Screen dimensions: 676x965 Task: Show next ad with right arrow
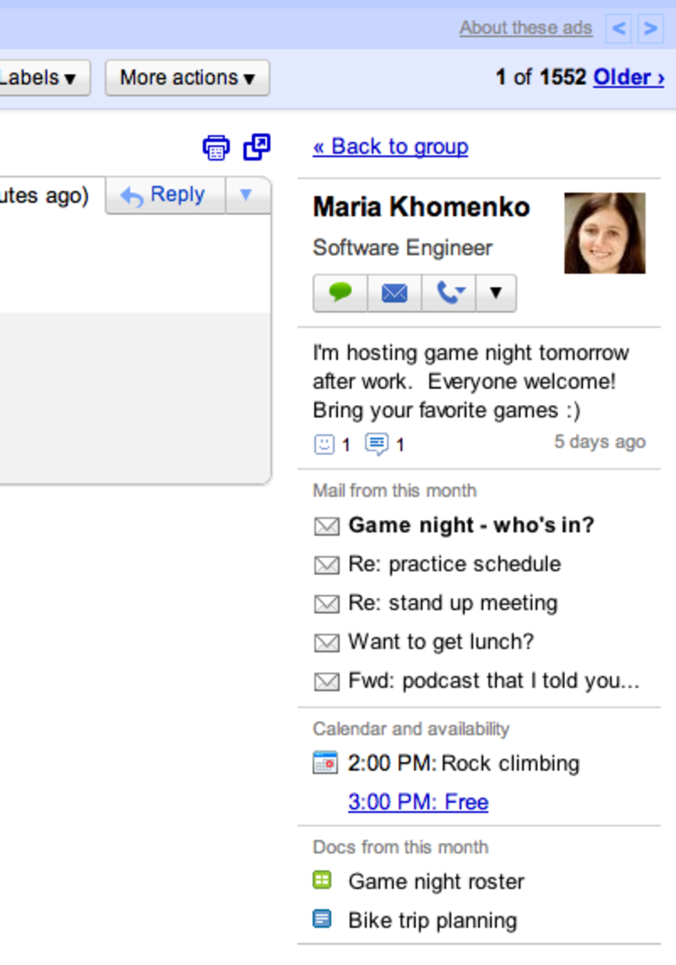(x=650, y=28)
